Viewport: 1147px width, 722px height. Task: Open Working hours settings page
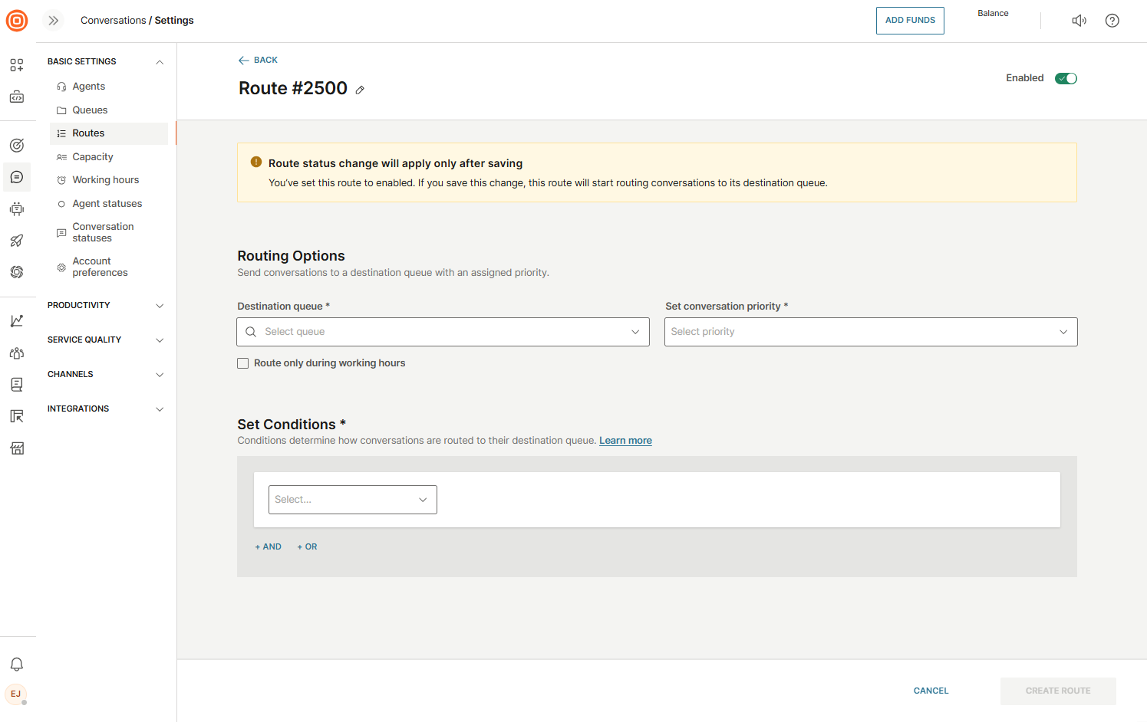(x=106, y=180)
